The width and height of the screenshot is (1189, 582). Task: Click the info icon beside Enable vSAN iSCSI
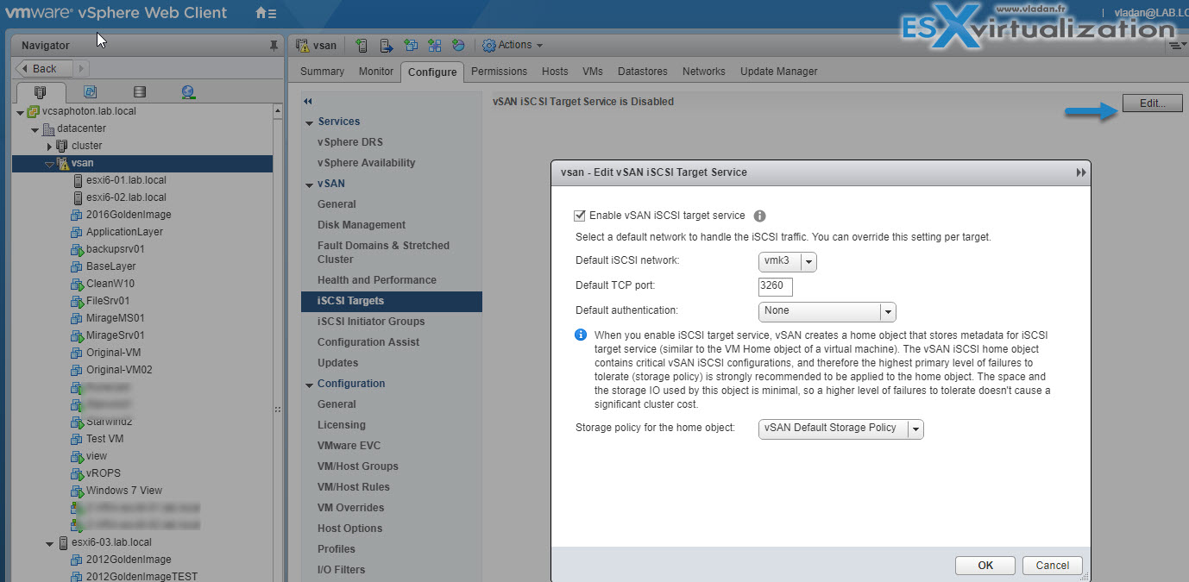pyautogui.click(x=760, y=216)
